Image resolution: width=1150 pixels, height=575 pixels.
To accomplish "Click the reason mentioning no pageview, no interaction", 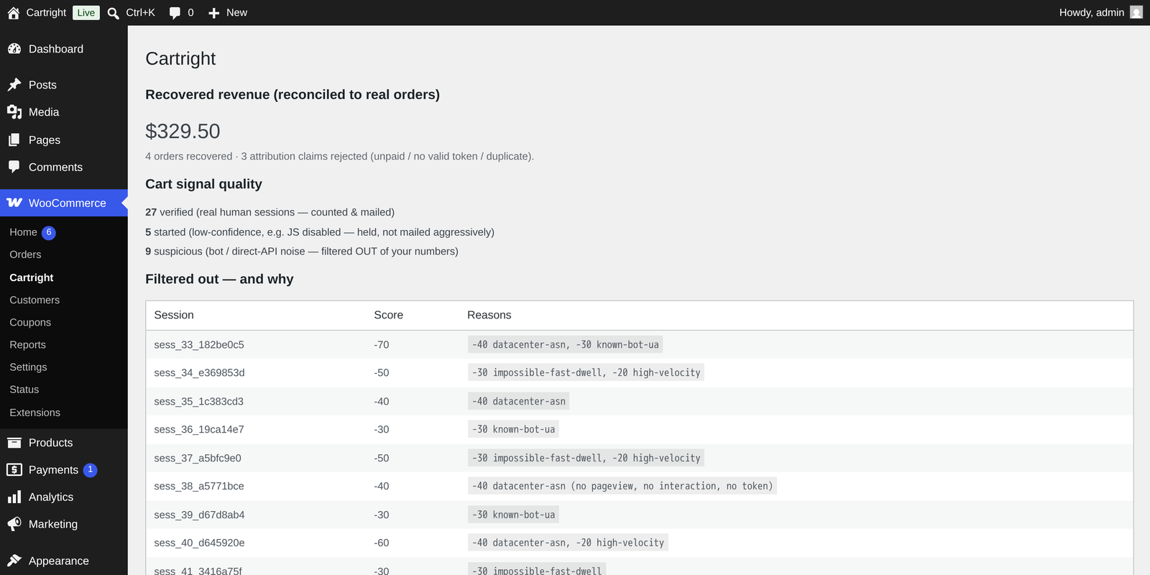I will click(622, 487).
